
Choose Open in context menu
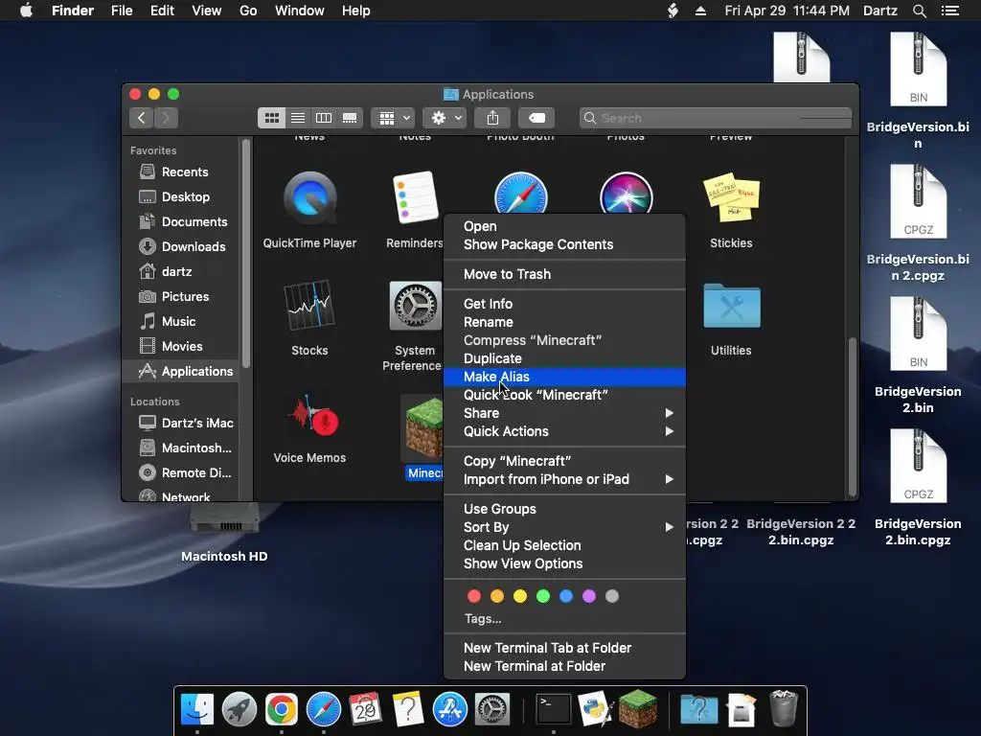pyautogui.click(x=564, y=226)
